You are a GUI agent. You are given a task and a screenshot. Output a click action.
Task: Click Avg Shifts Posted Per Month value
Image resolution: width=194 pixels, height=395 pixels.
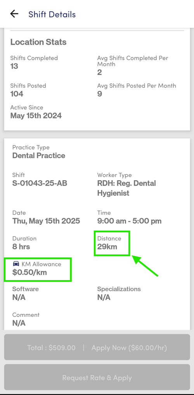pyautogui.click(x=100, y=94)
